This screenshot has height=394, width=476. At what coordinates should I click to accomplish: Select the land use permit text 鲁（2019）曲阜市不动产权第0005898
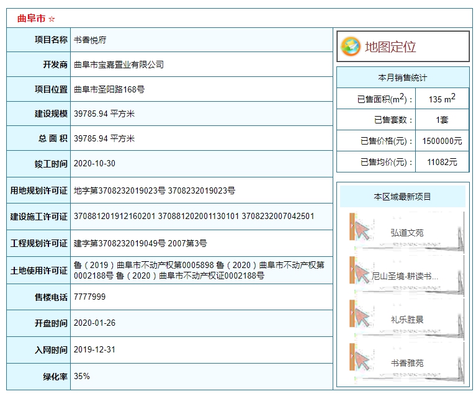click(144, 265)
